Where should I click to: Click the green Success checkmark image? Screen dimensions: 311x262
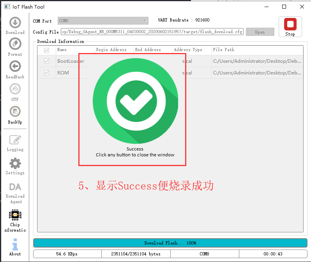135,101
